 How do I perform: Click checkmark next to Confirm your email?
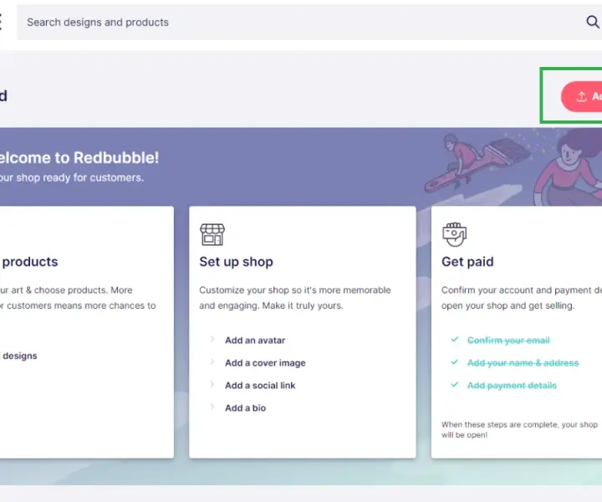coord(455,340)
